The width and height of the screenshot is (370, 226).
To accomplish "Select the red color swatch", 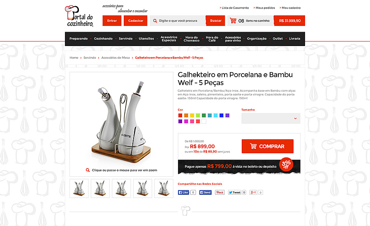I will tap(180, 115).
